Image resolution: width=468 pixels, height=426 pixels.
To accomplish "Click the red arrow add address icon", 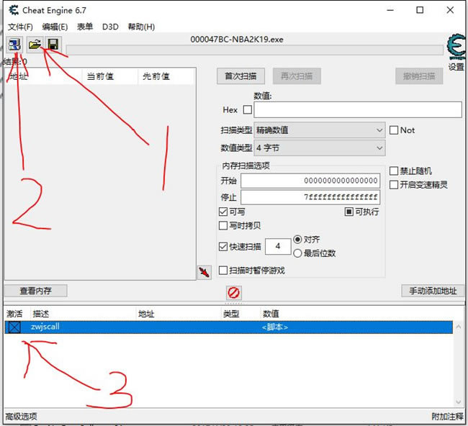I will click(204, 271).
